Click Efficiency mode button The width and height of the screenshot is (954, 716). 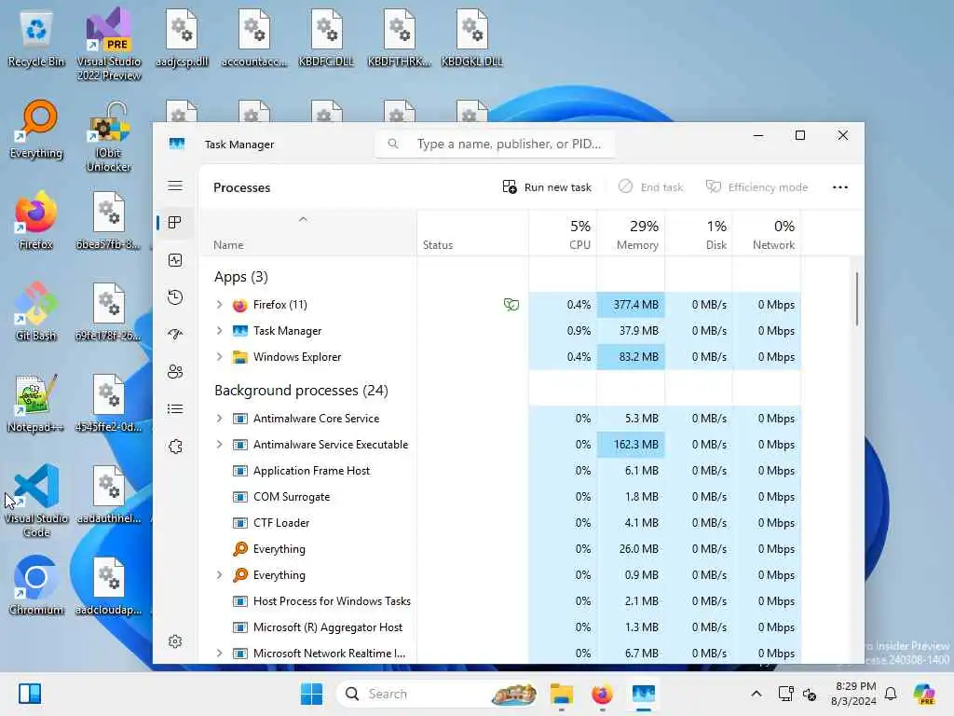[x=756, y=187]
